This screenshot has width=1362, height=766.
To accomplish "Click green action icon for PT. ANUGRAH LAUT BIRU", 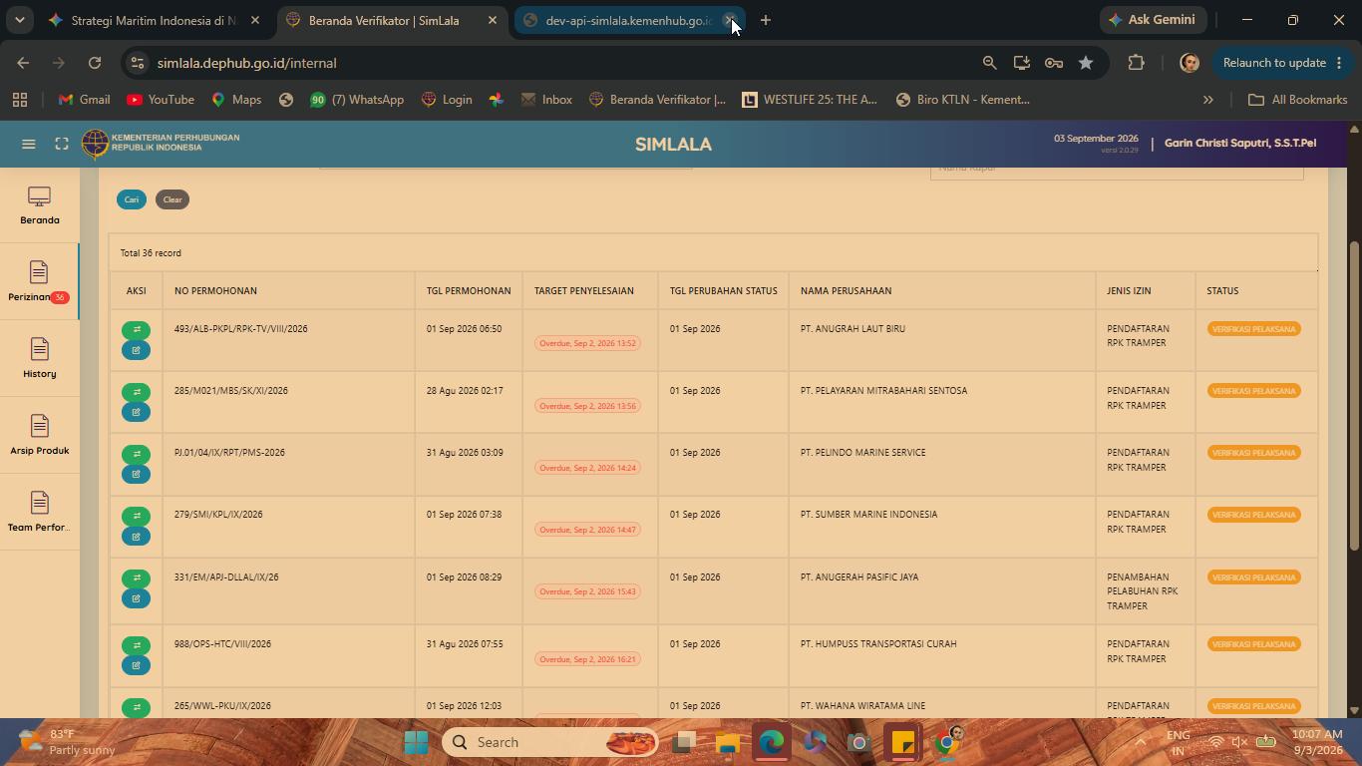I will [x=137, y=329].
